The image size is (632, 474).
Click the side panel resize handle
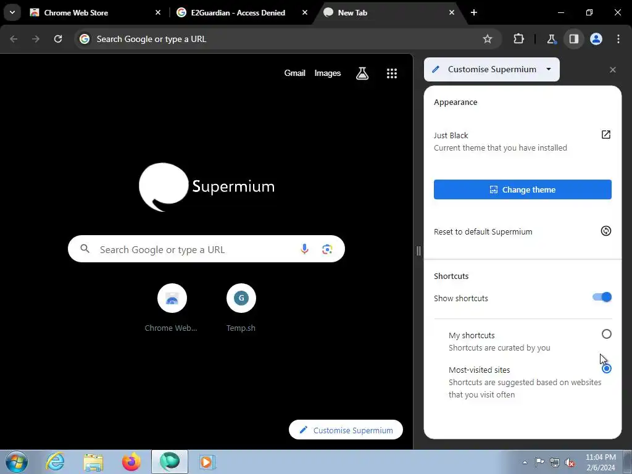click(418, 251)
